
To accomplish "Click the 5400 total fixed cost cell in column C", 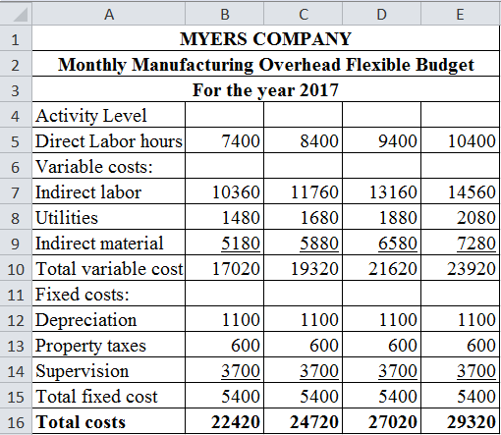I will tap(304, 396).
